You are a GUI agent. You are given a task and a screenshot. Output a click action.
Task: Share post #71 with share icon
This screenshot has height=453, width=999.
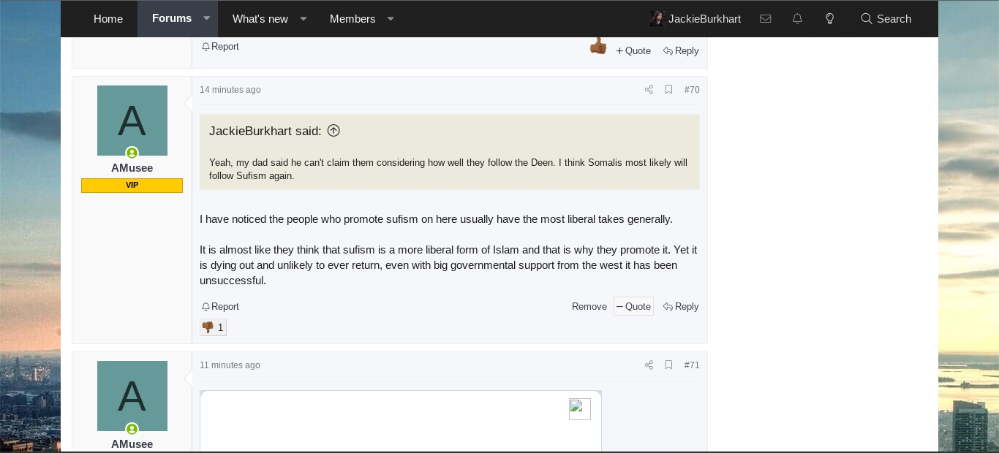tap(649, 365)
